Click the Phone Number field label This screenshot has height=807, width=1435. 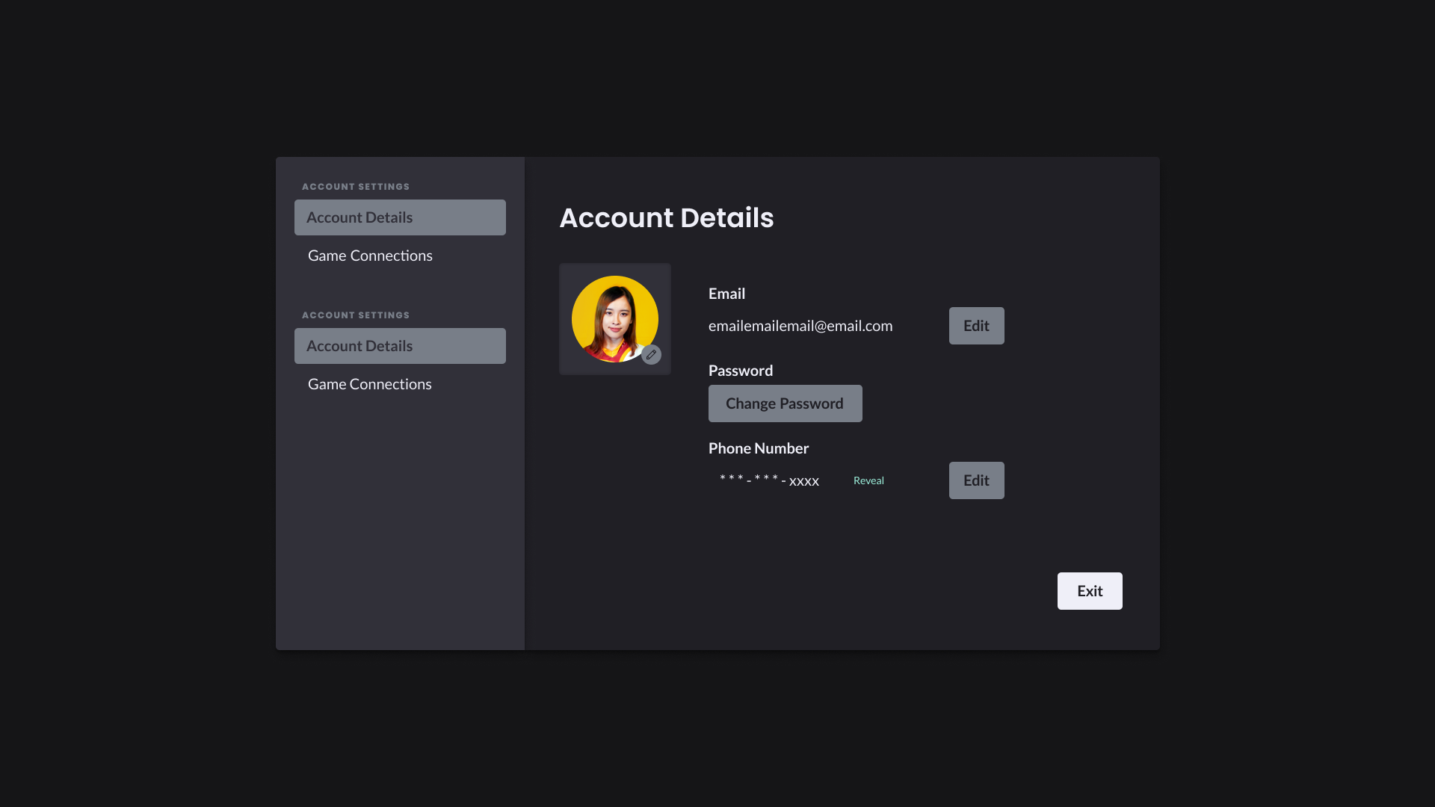[758, 448]
